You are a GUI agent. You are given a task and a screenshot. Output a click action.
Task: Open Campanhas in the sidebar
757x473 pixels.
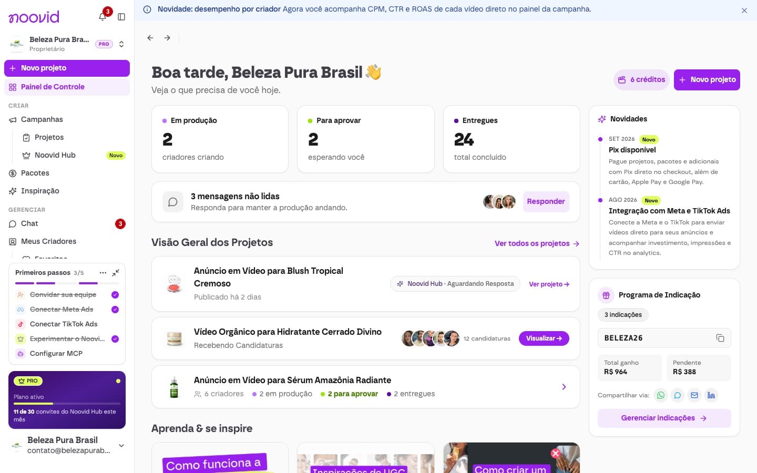tap(67, 120)
